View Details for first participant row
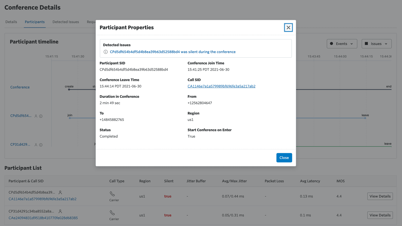Image resolution: width=402 pixels, height=226 pixels. coord(380,196)
